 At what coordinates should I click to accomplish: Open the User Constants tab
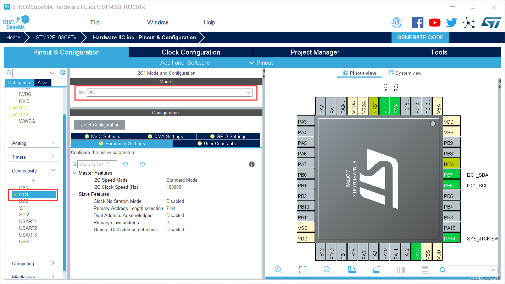217,143
